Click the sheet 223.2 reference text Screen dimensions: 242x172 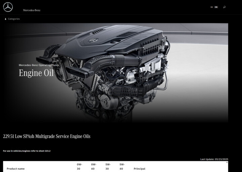click(x=27, y=151)
